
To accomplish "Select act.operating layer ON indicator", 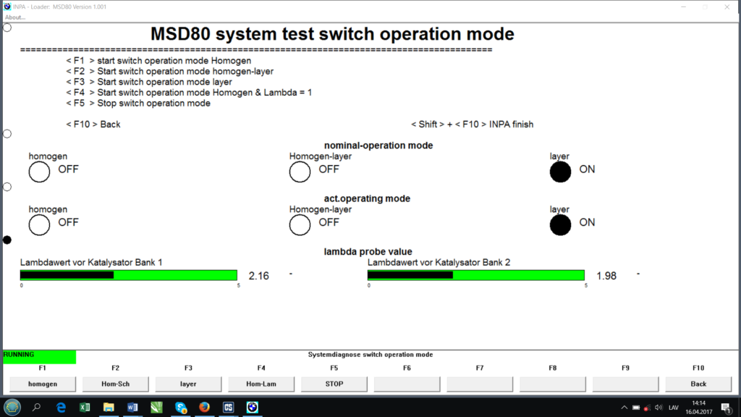I will coord(561,224).
